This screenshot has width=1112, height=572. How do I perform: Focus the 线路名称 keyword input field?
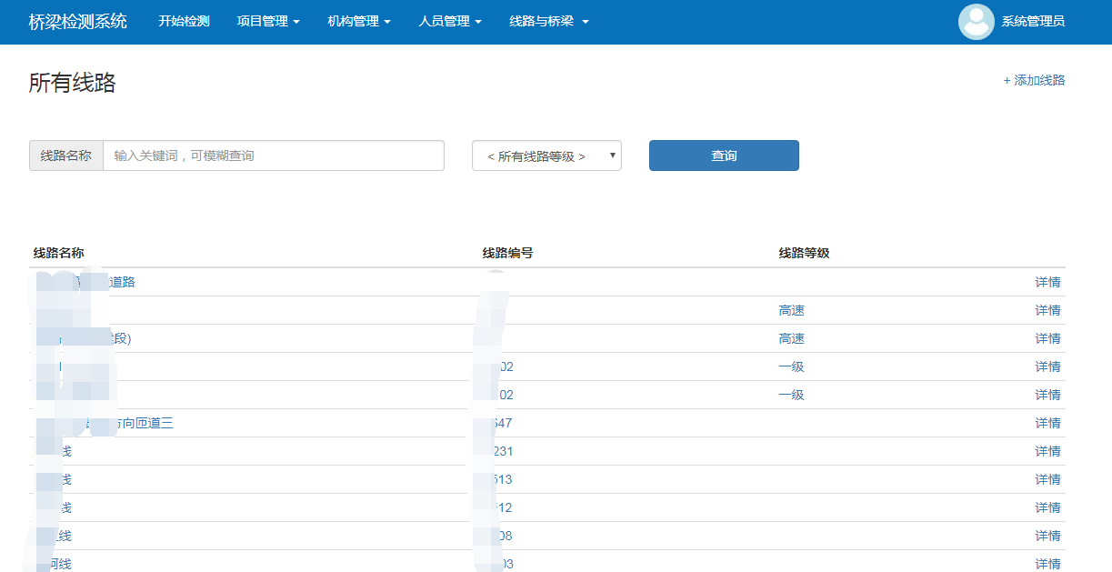click(273, 156)
